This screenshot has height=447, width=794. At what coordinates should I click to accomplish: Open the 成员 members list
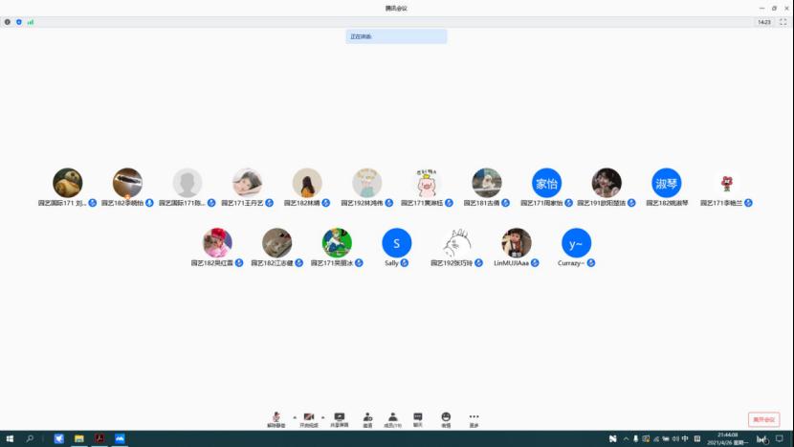coord(392,418)
